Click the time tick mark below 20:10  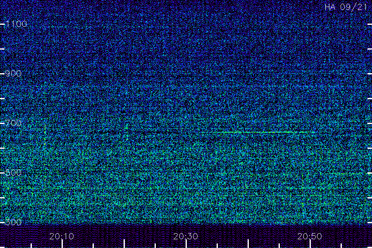(x=62, y=243)
